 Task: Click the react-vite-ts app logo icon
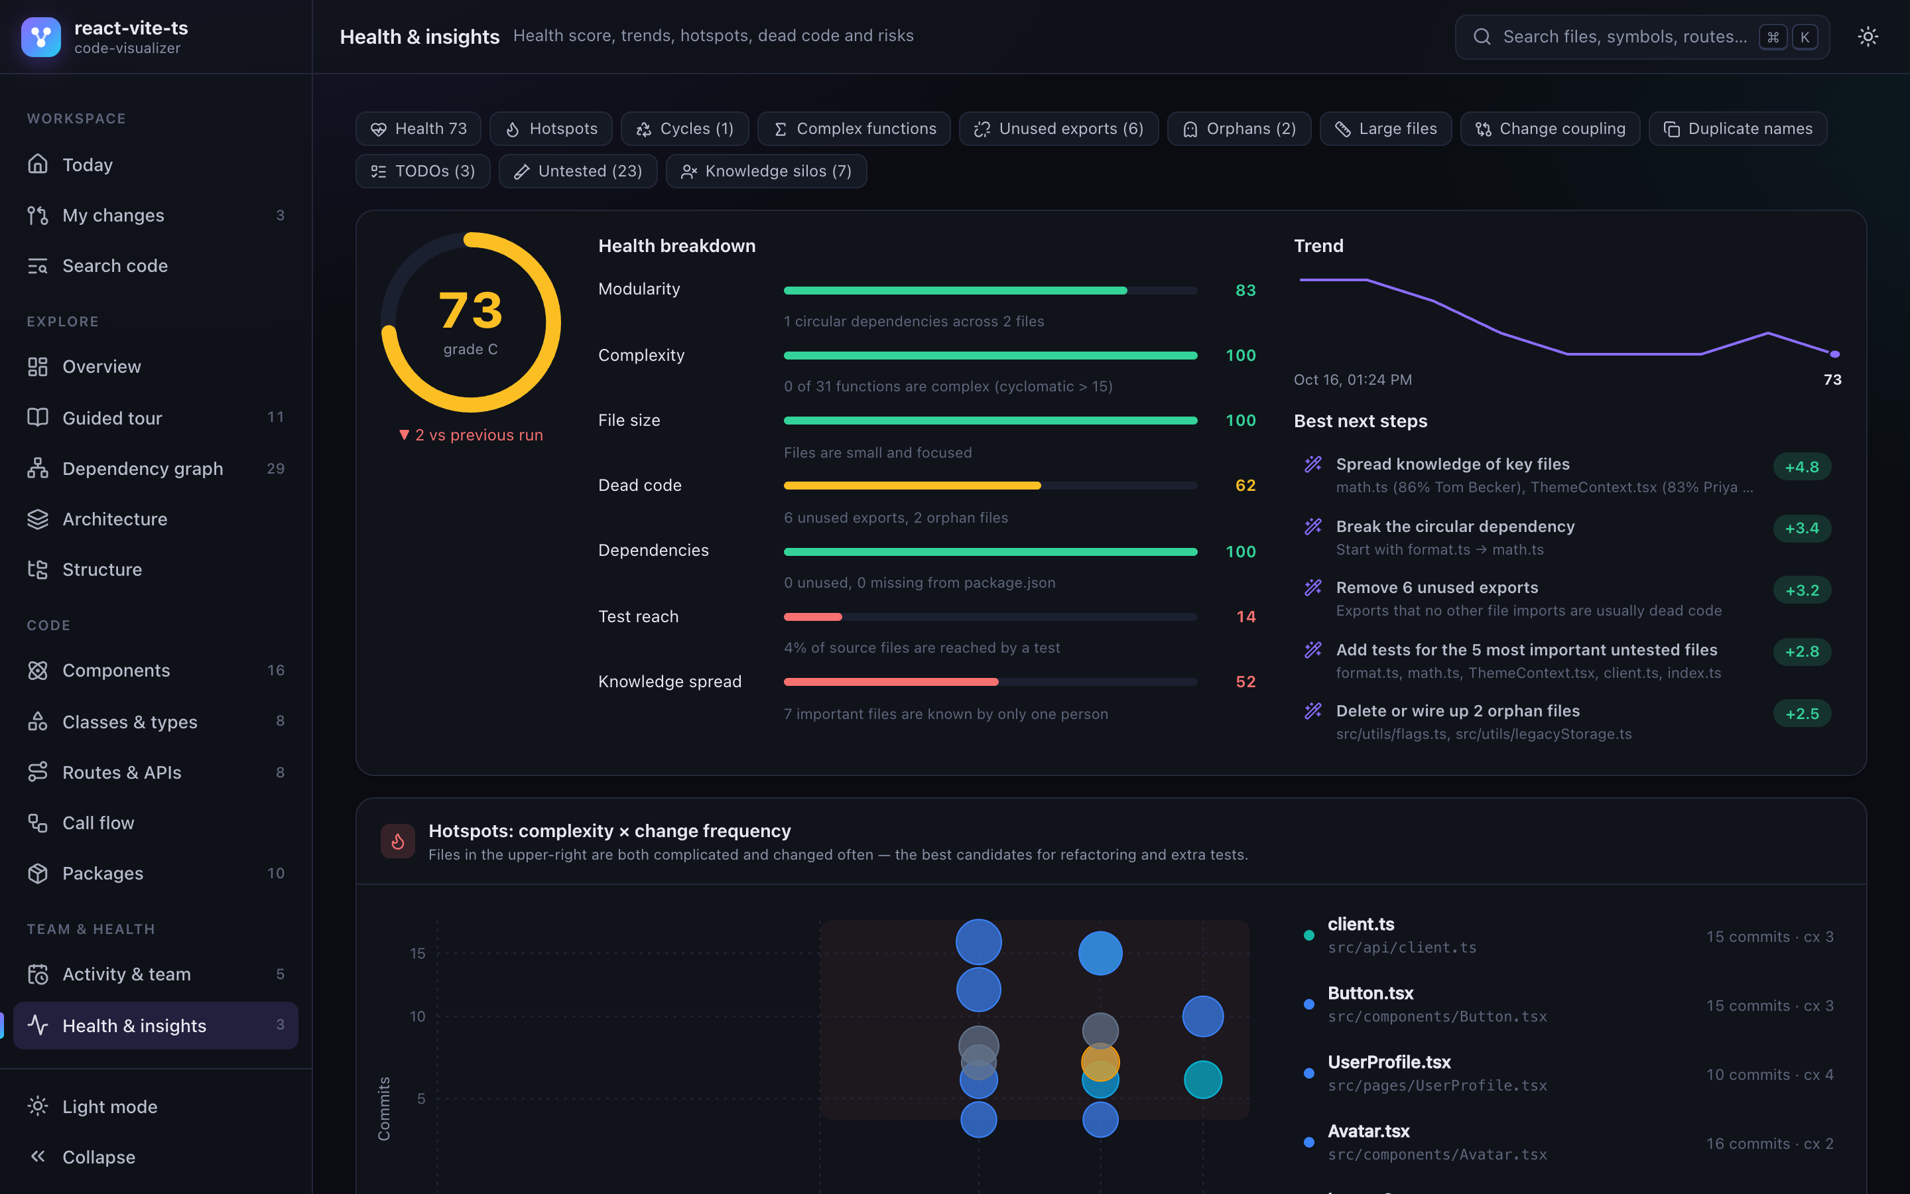click(x=40, y=37)
